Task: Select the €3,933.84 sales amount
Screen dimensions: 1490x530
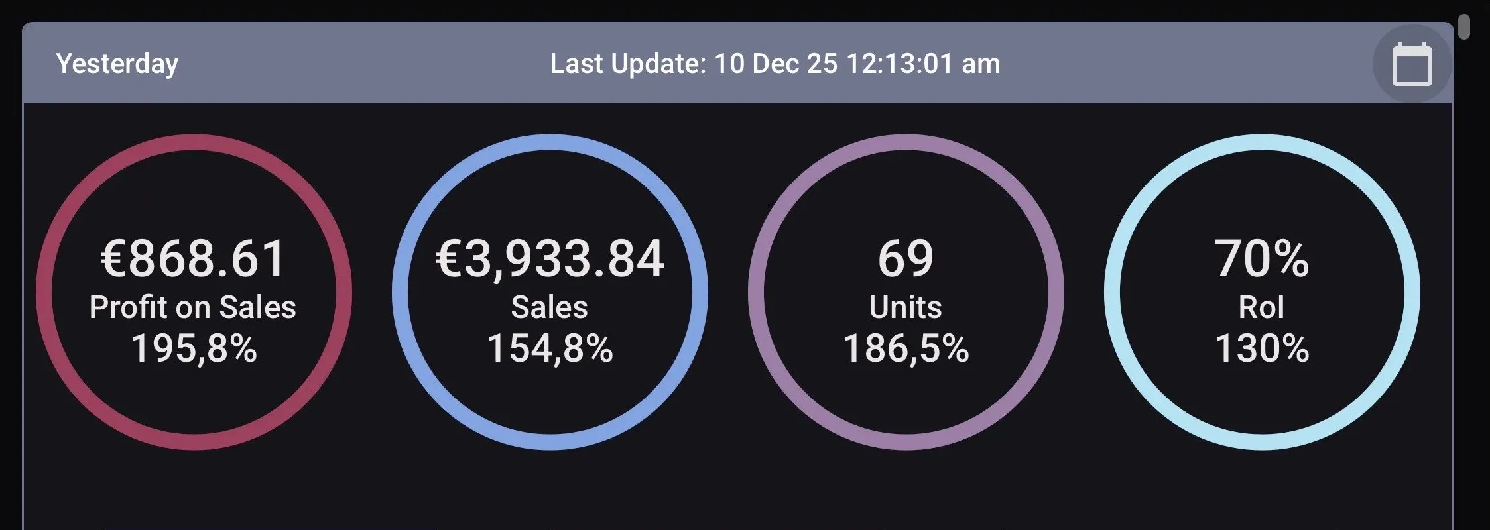Action: click(550, 258)
